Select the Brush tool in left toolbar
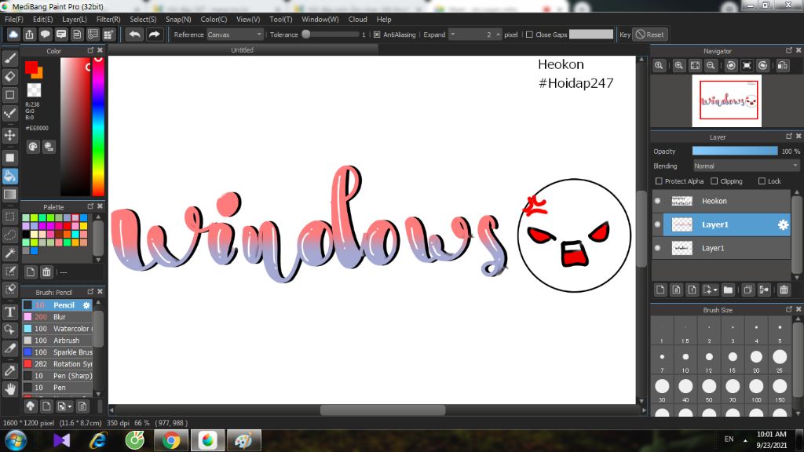This screenshot has height=452, width=804. pyautogui.click(x=9, y=58)
